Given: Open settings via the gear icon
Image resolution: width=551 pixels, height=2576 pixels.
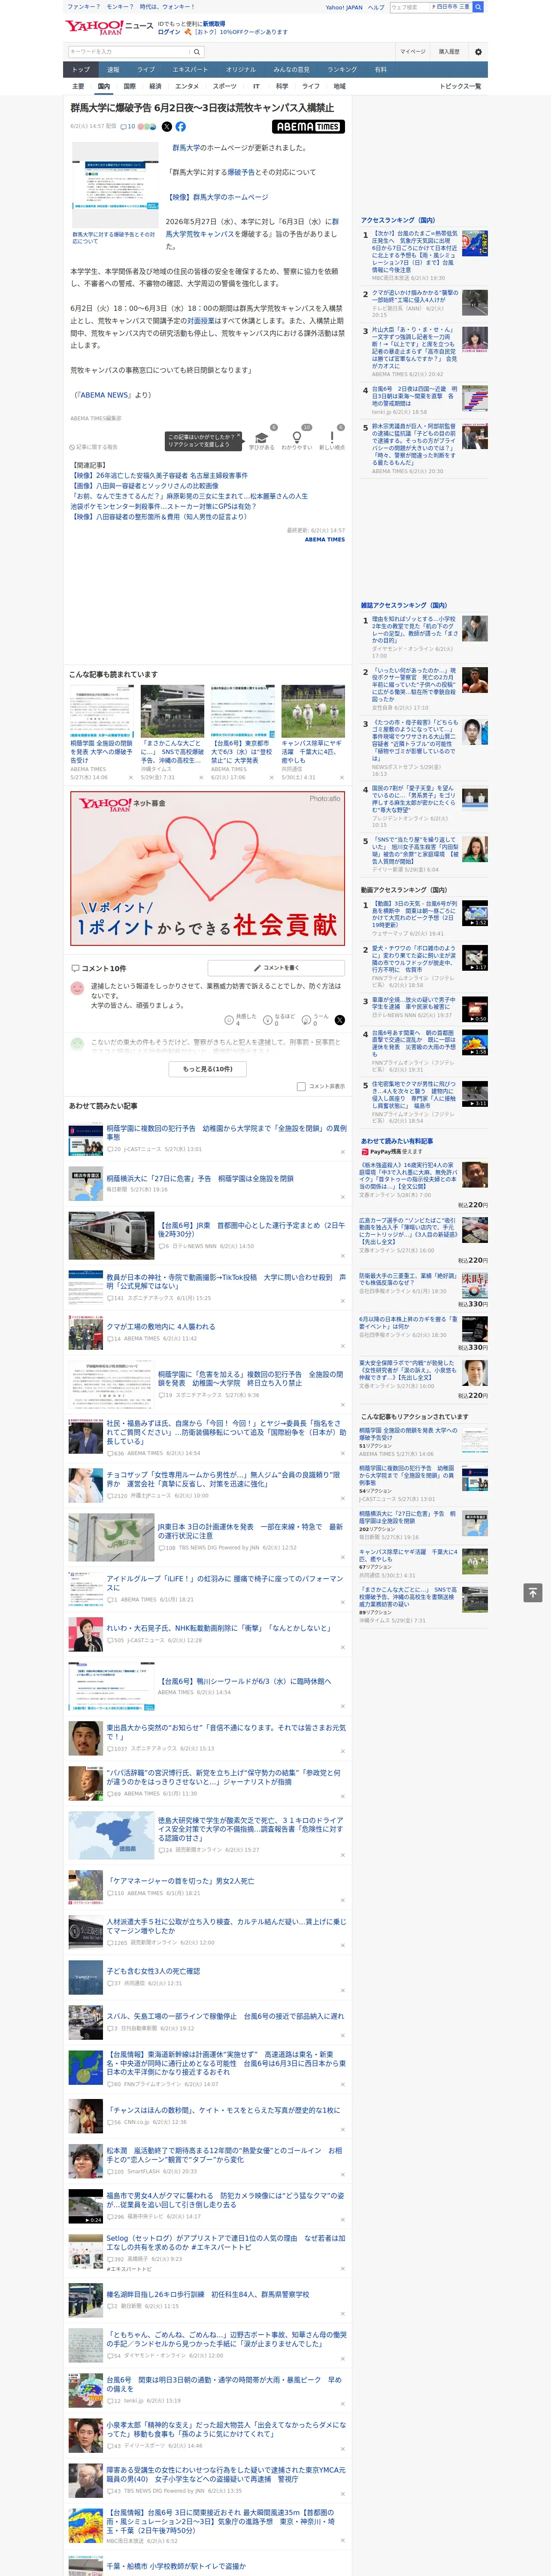Looking at the screenshot, I should pyautogui.click(x=478, y=52).
